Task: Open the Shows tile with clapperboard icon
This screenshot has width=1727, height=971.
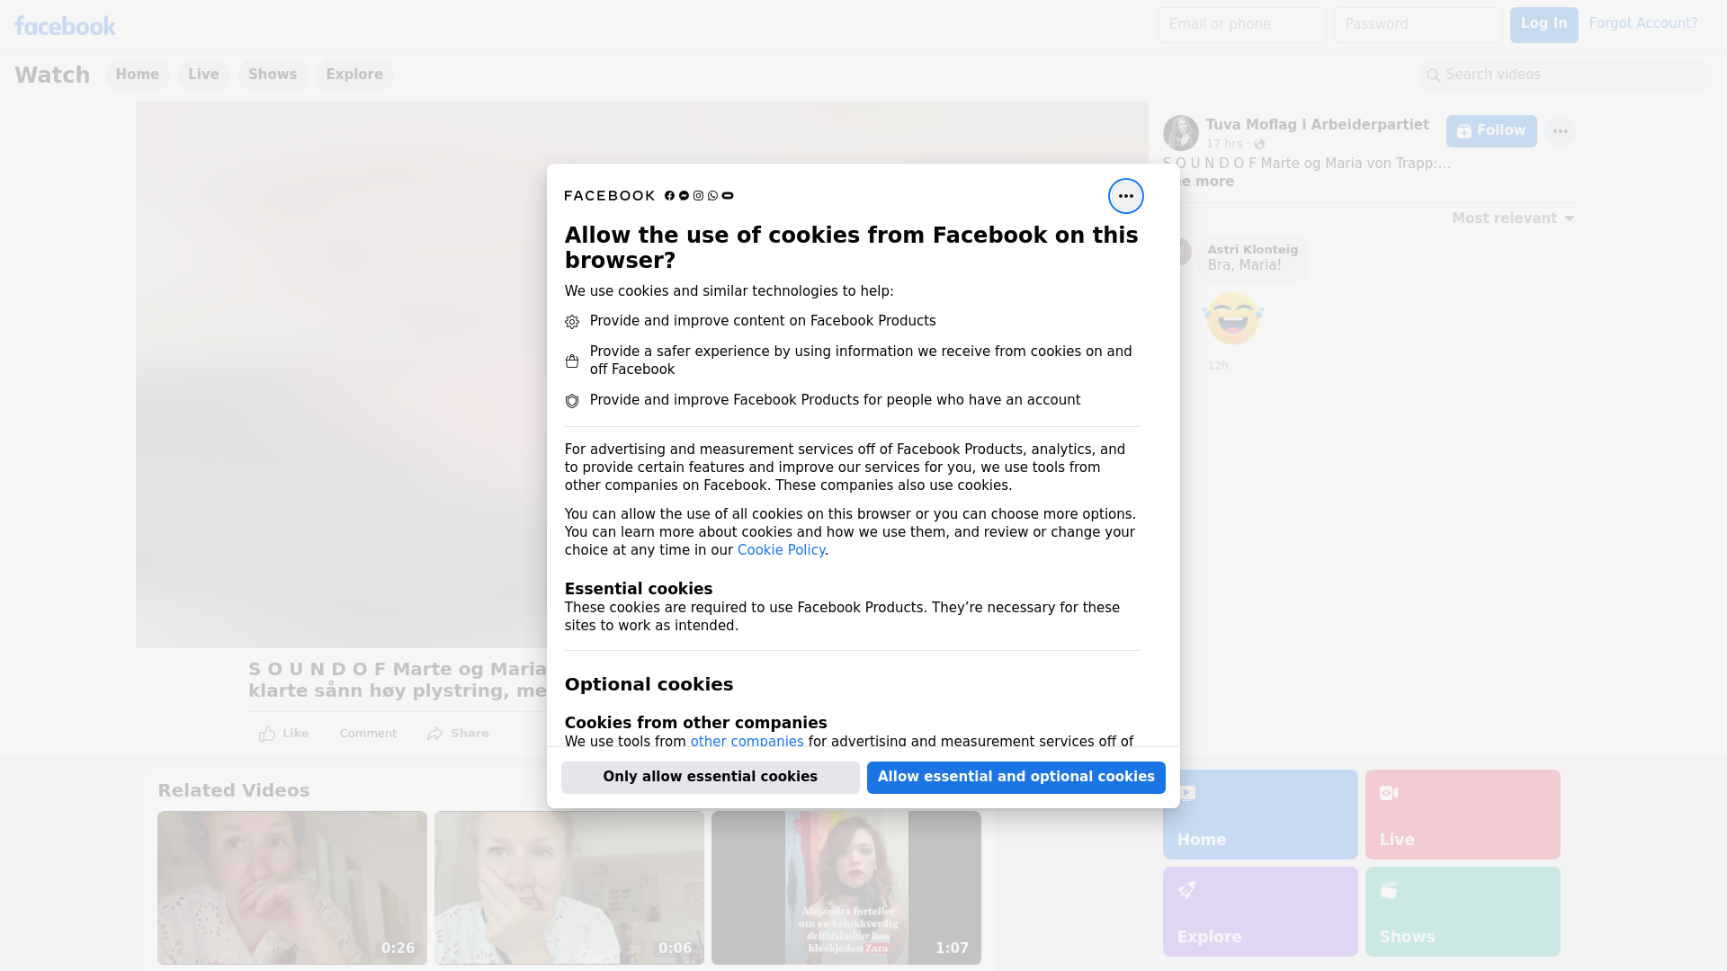Action: (1463, 912)
